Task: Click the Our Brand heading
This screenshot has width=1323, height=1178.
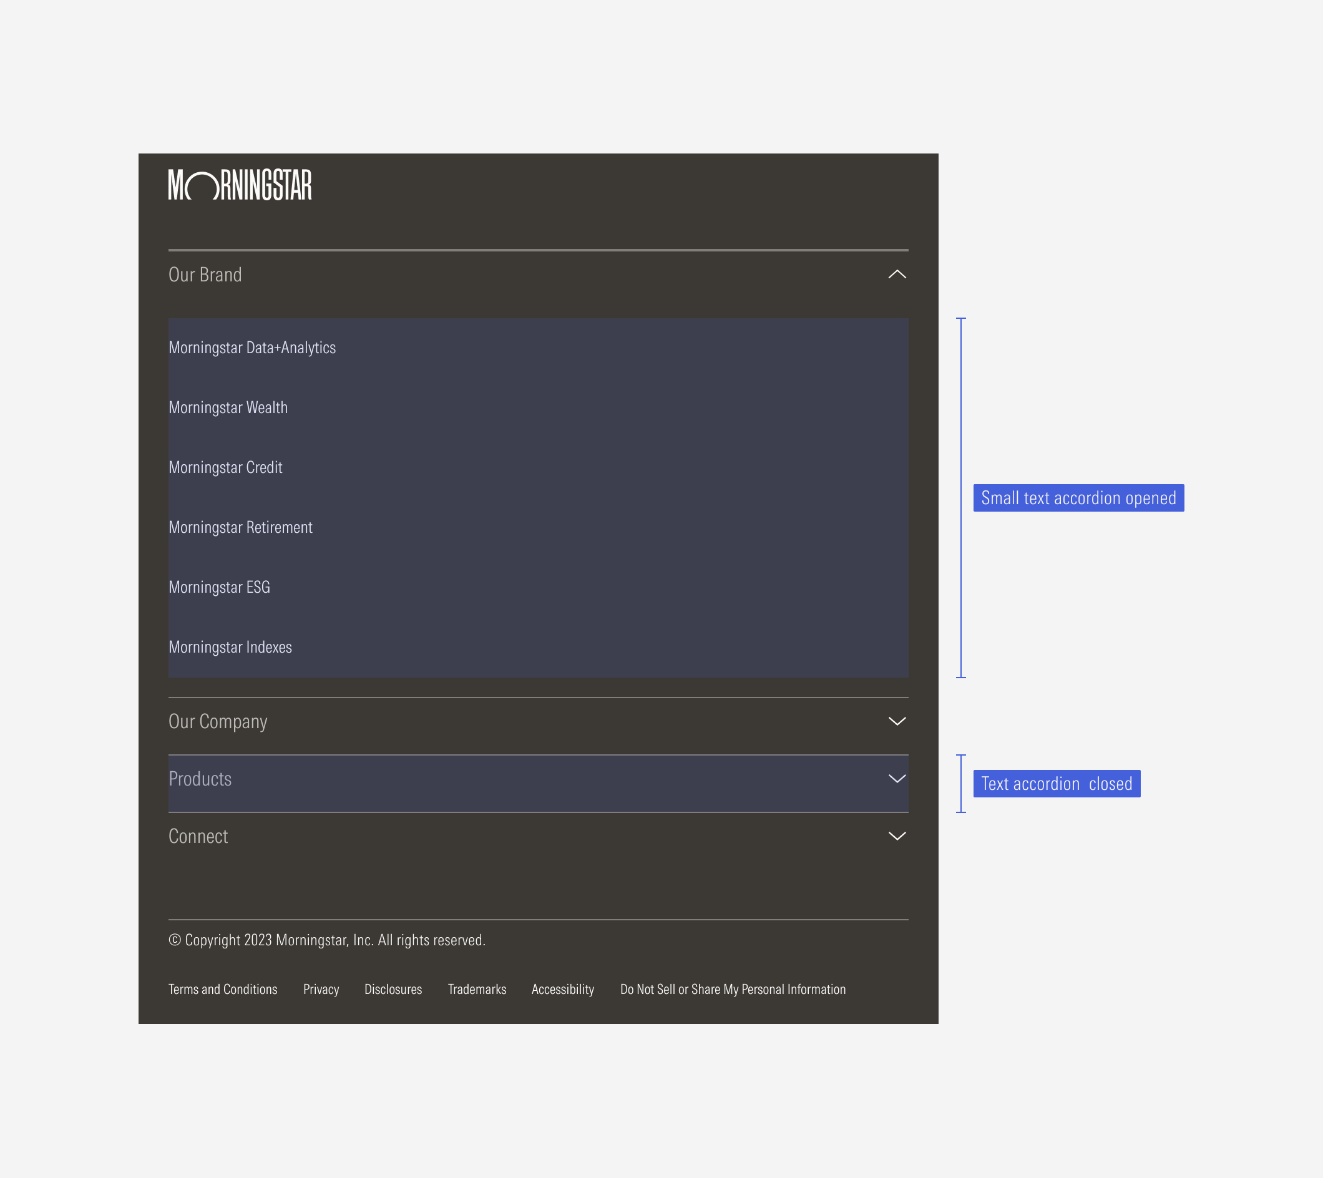Action: click(x=205, y=275)
